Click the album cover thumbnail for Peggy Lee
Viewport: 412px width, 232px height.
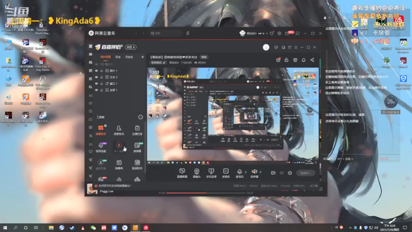tap(92, 189)
